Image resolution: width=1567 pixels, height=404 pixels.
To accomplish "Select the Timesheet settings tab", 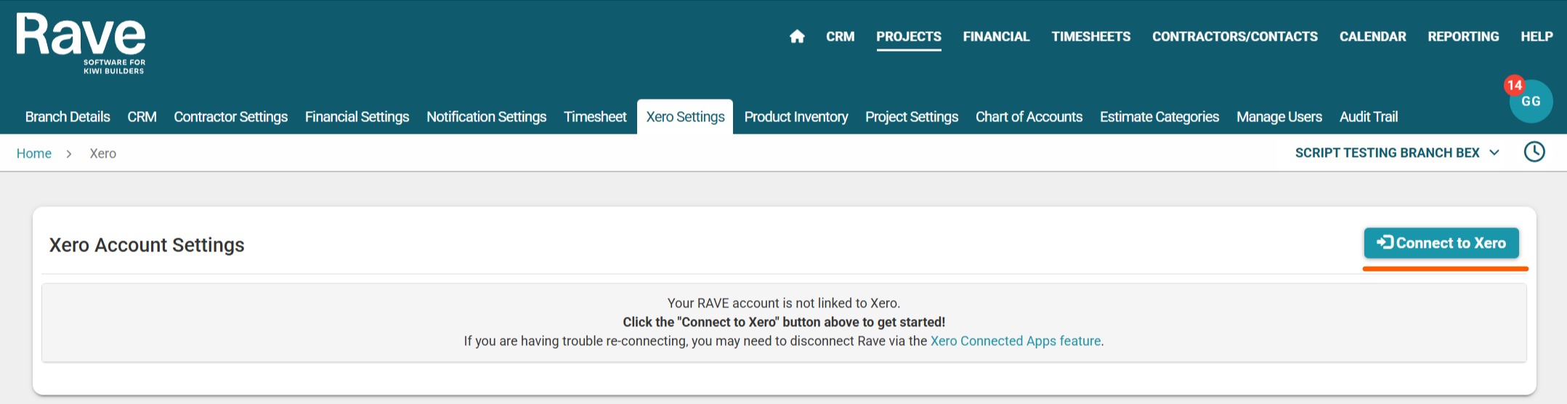I will [x=595, y=117].
